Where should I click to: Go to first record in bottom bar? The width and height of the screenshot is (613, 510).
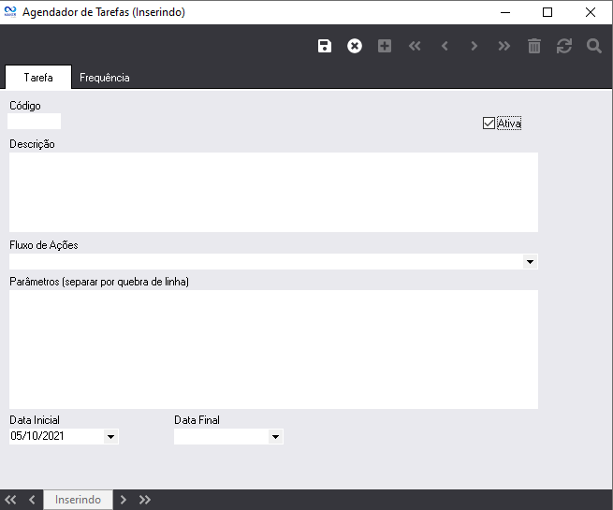click(11, 500)
